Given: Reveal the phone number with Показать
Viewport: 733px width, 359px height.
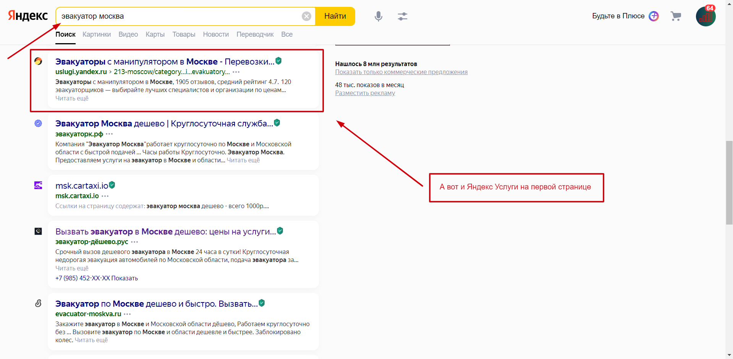Looking at the screenshot, I should (x=125, y=278).
